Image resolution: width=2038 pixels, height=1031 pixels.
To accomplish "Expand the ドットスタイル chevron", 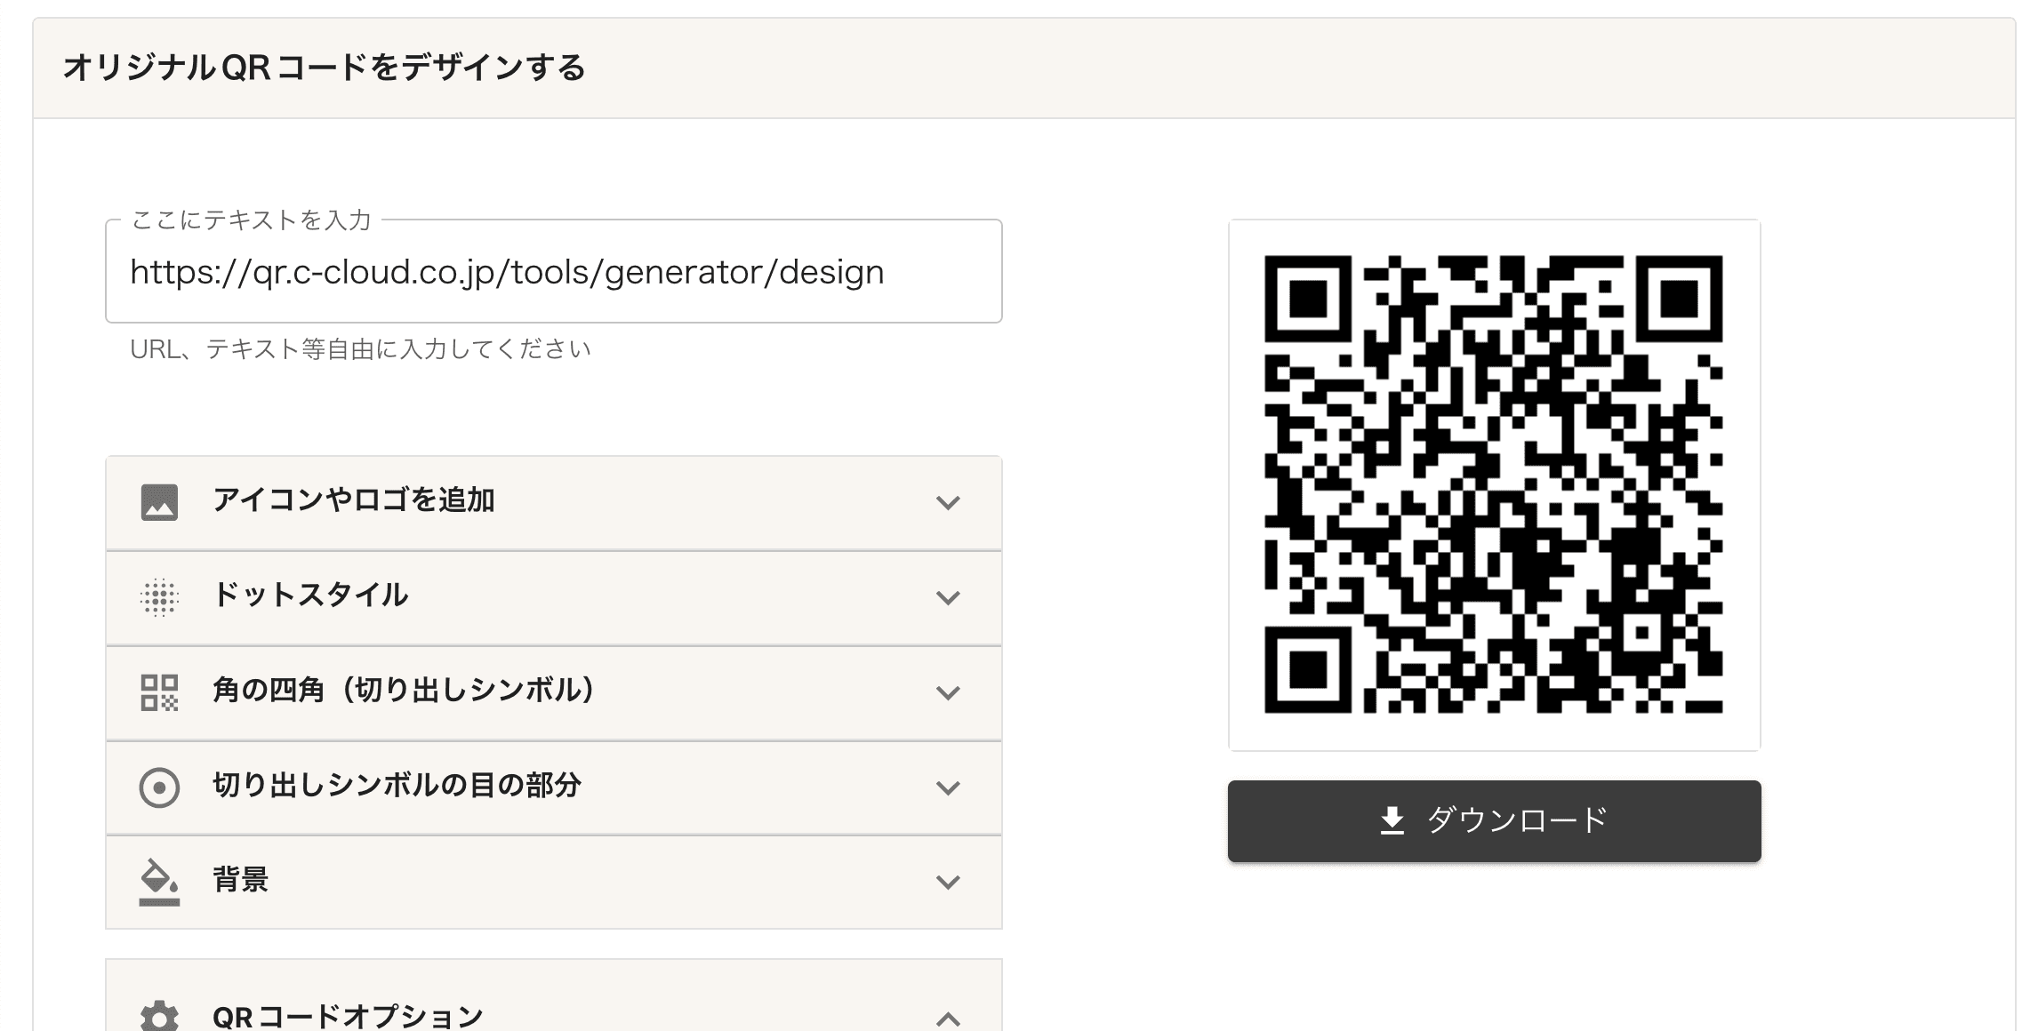I will click(x=948, y=598).
